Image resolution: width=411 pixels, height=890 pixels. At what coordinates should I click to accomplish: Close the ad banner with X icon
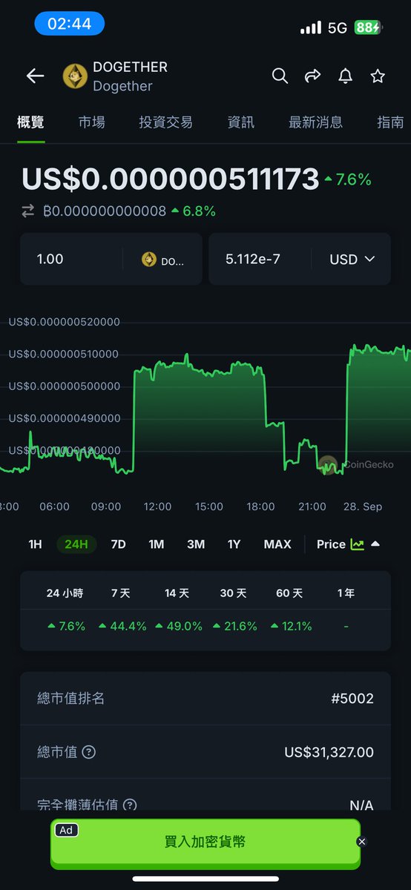[x=361, y=841]
